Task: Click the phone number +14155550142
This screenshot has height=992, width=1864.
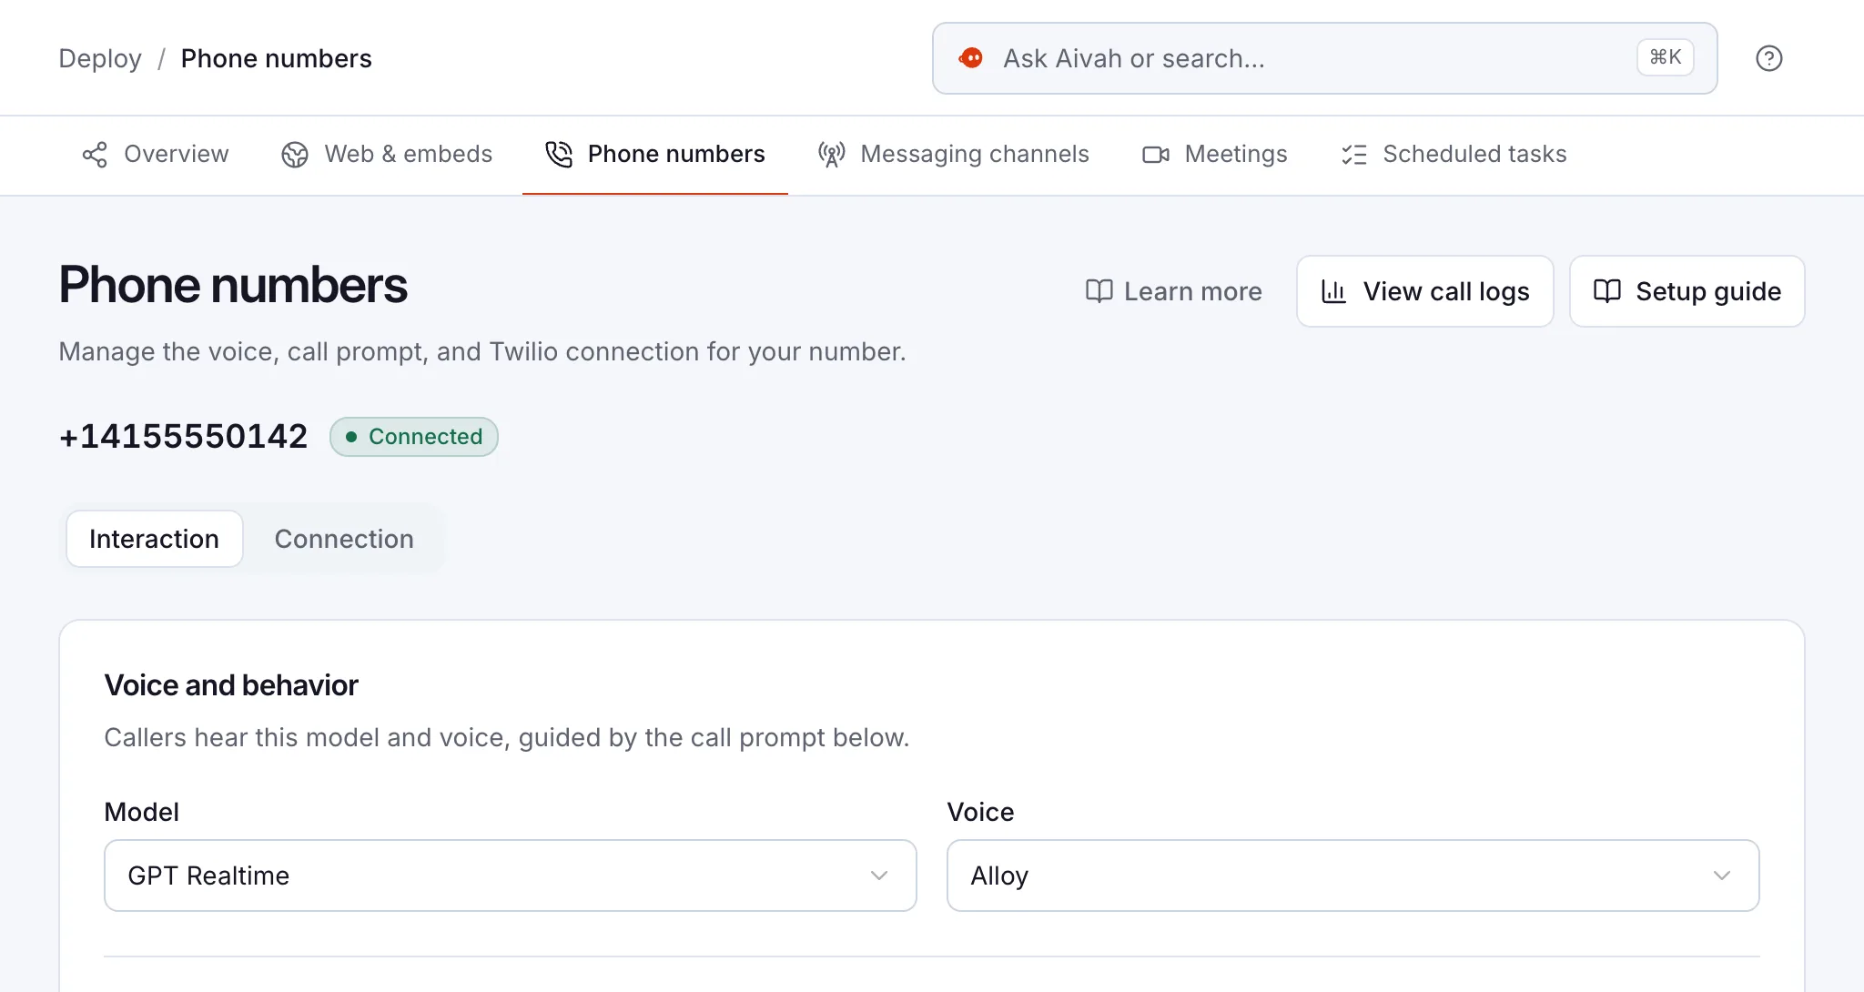Action: point(184,437)
